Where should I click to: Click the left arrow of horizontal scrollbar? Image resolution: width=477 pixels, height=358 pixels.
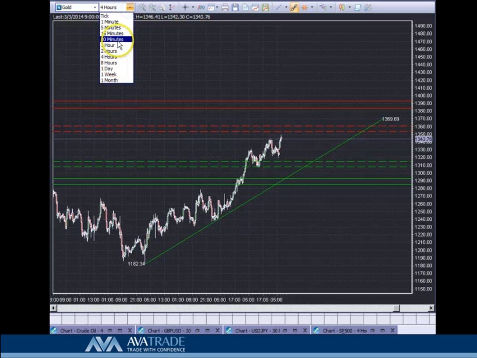pos(53,308)
